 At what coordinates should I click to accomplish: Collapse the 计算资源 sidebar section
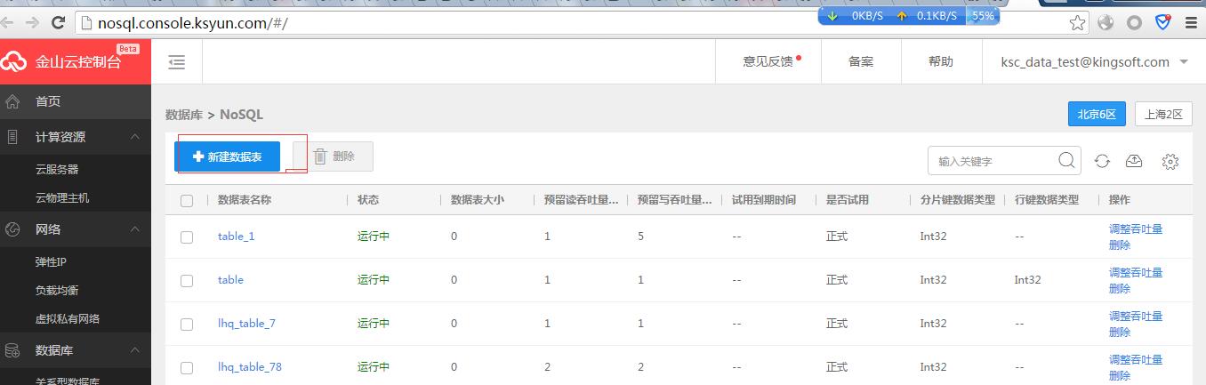(x=134, y=137)
